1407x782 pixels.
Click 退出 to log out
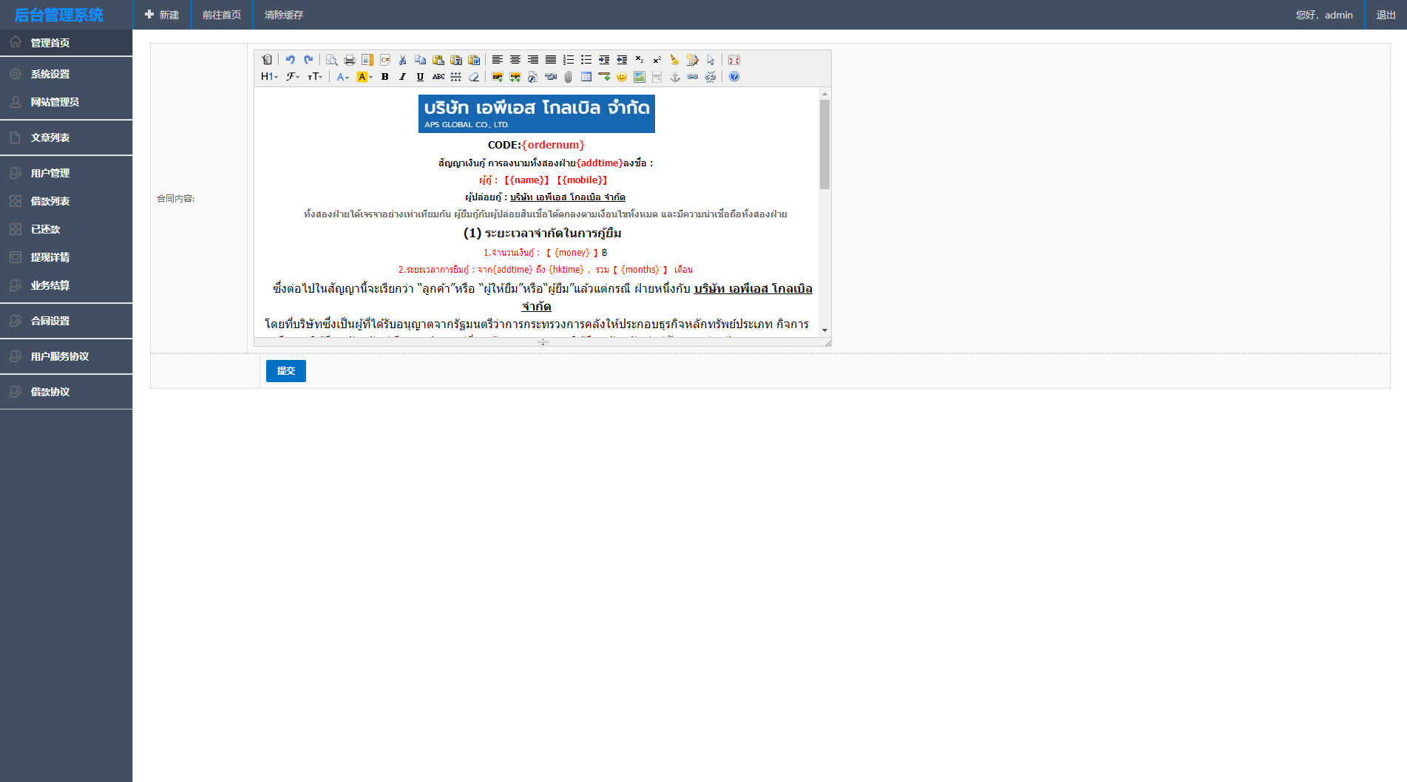click(x=1386, y=15)
